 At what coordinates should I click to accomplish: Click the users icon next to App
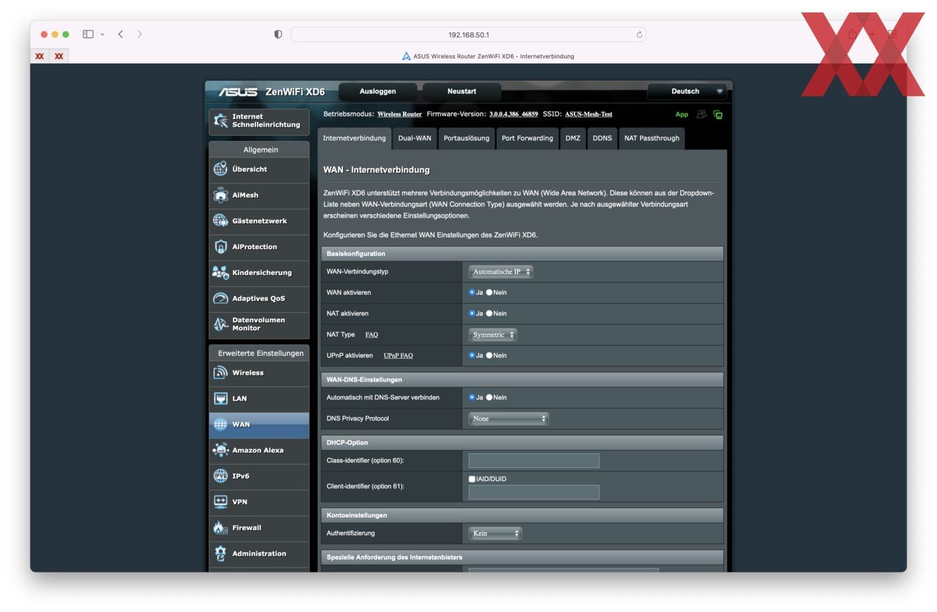[x=701, y=114]
